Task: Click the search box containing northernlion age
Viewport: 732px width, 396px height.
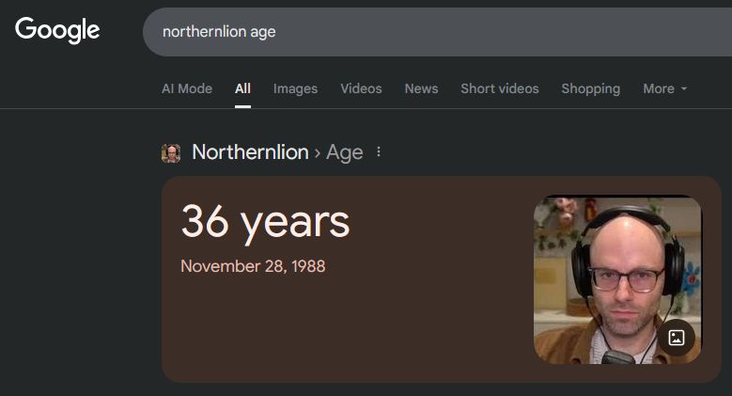Action: 437,32
